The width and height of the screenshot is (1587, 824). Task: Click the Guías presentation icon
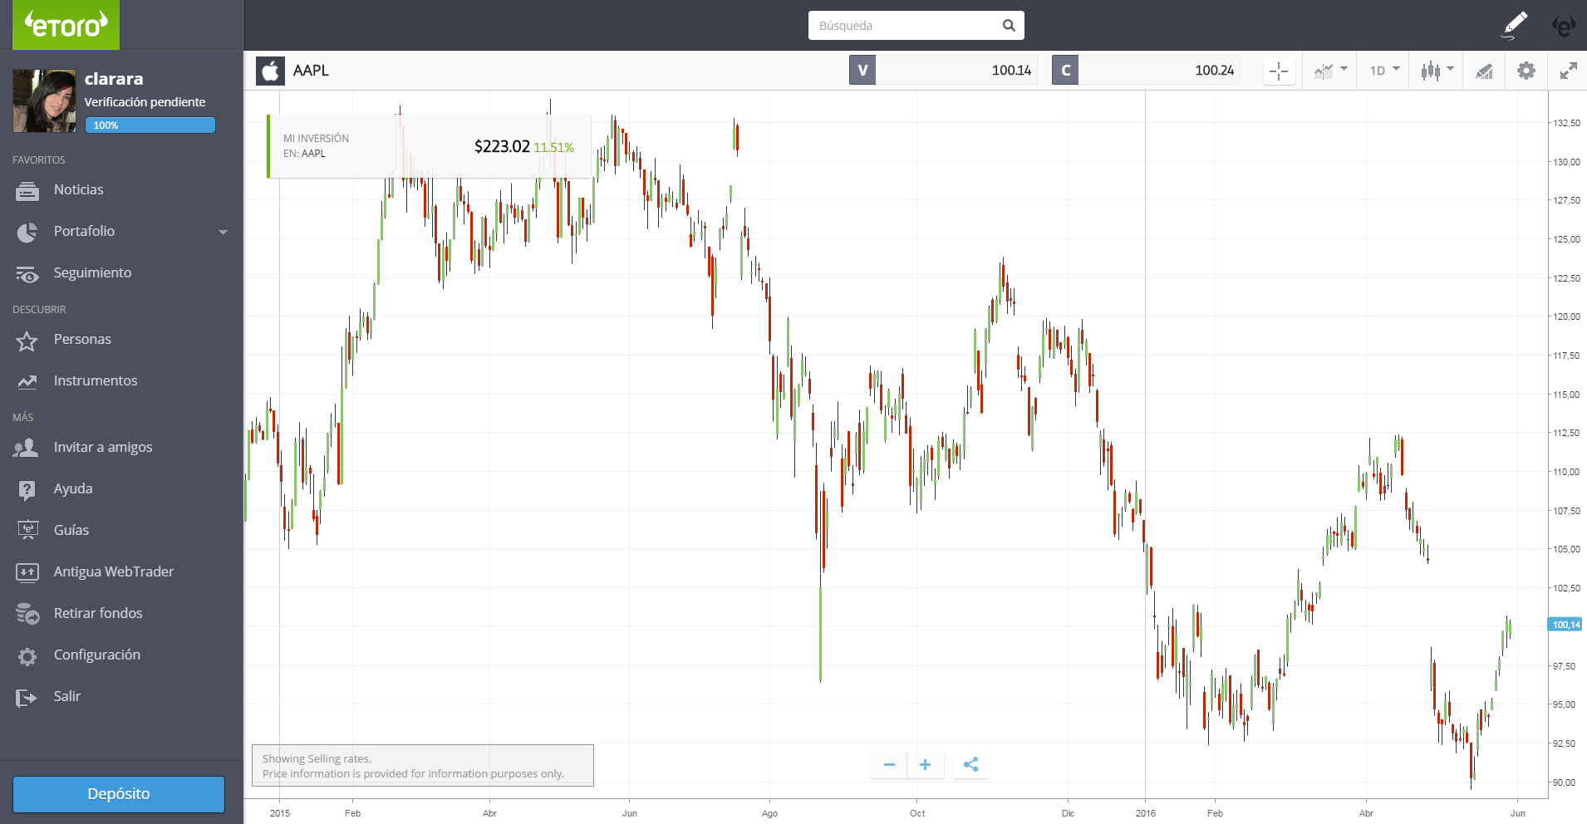coord(27,530)
